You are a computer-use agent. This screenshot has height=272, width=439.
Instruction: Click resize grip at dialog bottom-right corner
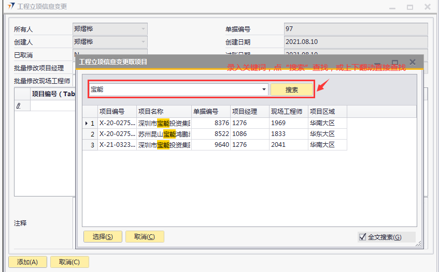click(x=418, y=244)
